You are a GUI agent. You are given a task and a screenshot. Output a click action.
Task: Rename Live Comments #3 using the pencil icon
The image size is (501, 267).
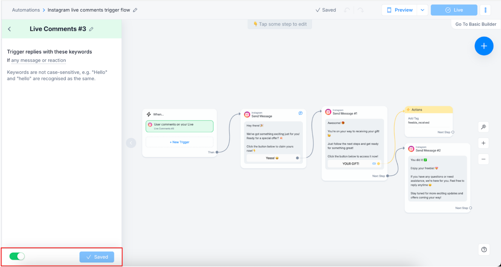click(91, 29)
